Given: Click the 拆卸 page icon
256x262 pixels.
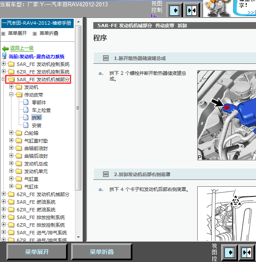Looking at the screenshot, I should 26,117.
